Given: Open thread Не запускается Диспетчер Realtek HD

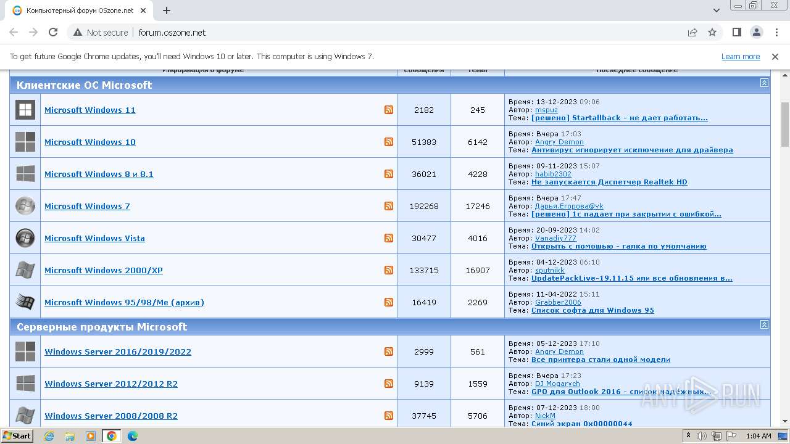Looking at the screenshot, I should (609, 182).
